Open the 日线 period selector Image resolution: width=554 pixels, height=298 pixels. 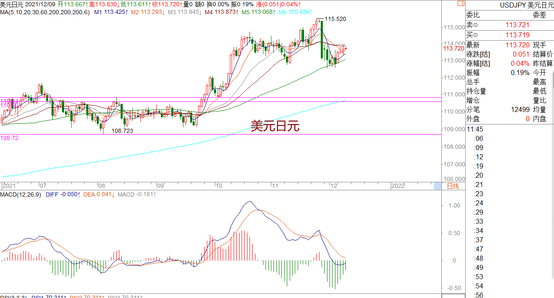pos(453,186)
